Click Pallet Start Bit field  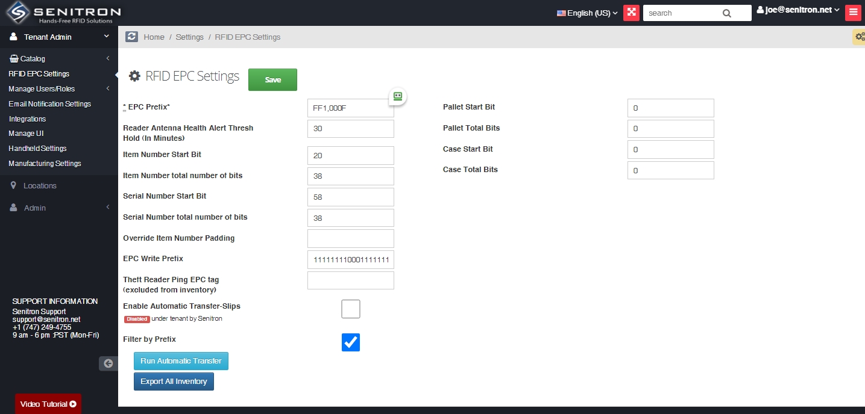[x=671, y=108]
